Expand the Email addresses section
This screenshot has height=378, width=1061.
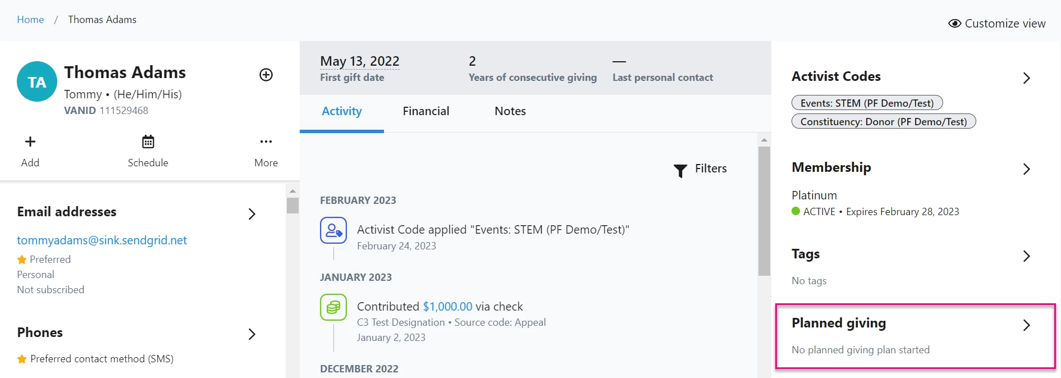252,214
